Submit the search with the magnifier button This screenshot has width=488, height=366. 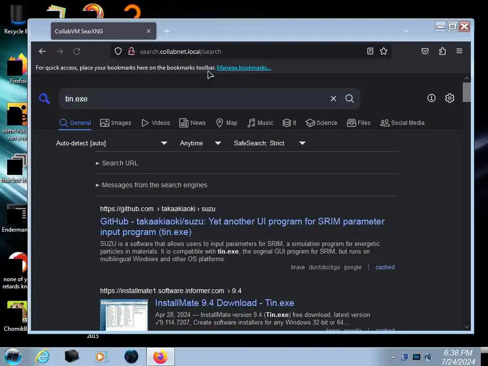pos(349,99)
